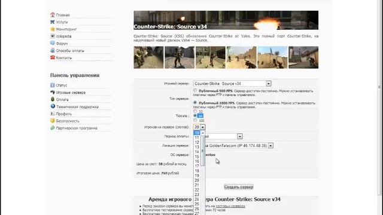Click the green icon beside Партнерская программа
The image size is (383, 215).
[53, 128]
